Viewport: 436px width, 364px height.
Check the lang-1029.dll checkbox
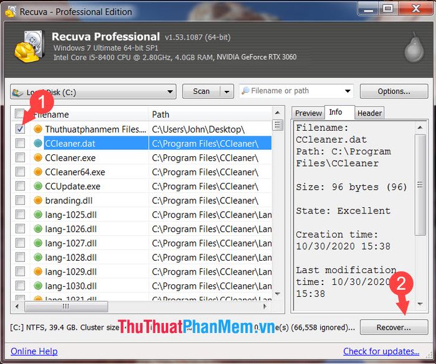20,271
